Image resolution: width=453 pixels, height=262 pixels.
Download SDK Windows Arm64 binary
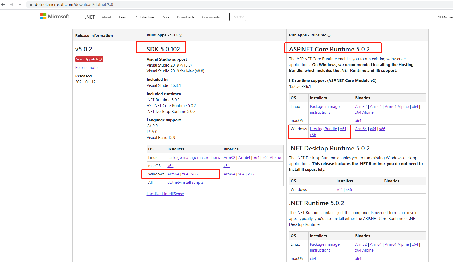pyautogui.click(x=229, y=174)
